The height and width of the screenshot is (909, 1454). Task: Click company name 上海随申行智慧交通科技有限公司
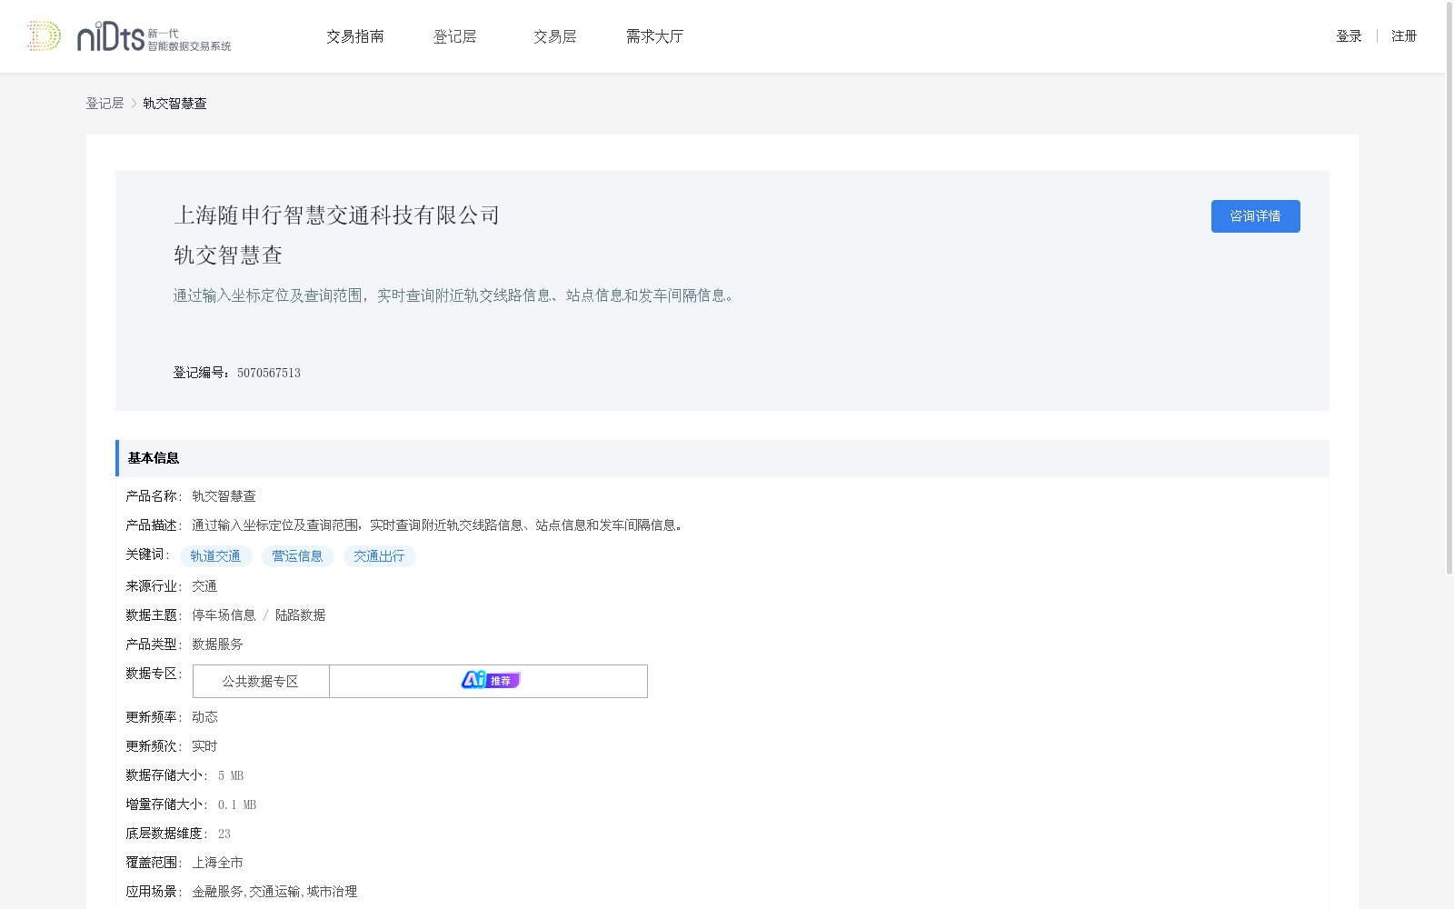pyautogui.click(x=337, y=215)
